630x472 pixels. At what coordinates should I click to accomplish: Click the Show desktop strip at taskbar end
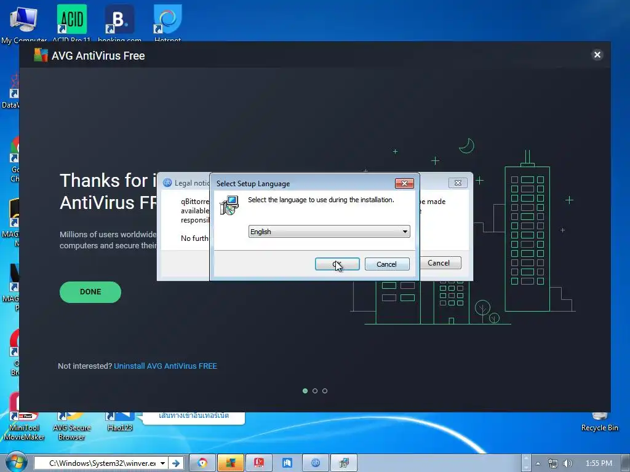tap(627, 463)
